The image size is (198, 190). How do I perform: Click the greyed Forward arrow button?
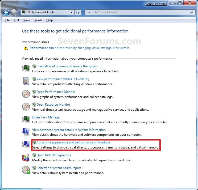14,12
